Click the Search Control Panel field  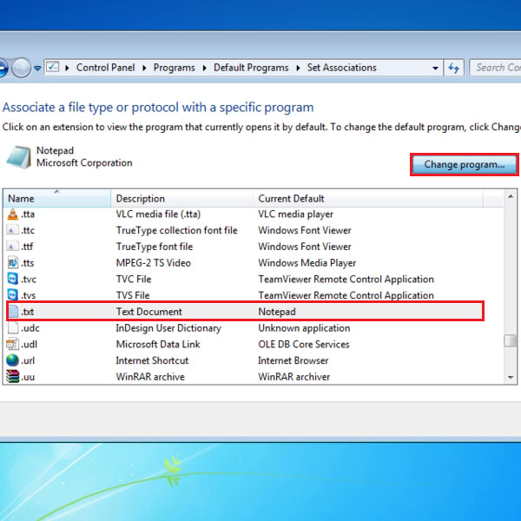[496, 68]
